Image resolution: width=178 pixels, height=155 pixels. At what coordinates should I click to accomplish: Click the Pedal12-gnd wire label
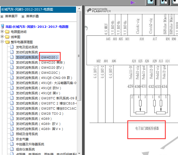click(164, 72)
